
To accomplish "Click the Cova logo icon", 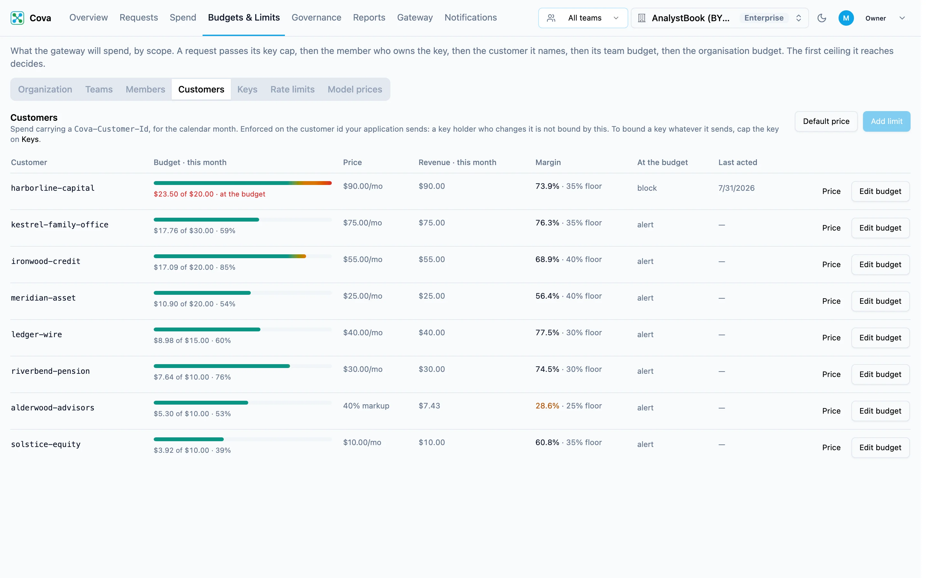I will (x=17, y=18).
